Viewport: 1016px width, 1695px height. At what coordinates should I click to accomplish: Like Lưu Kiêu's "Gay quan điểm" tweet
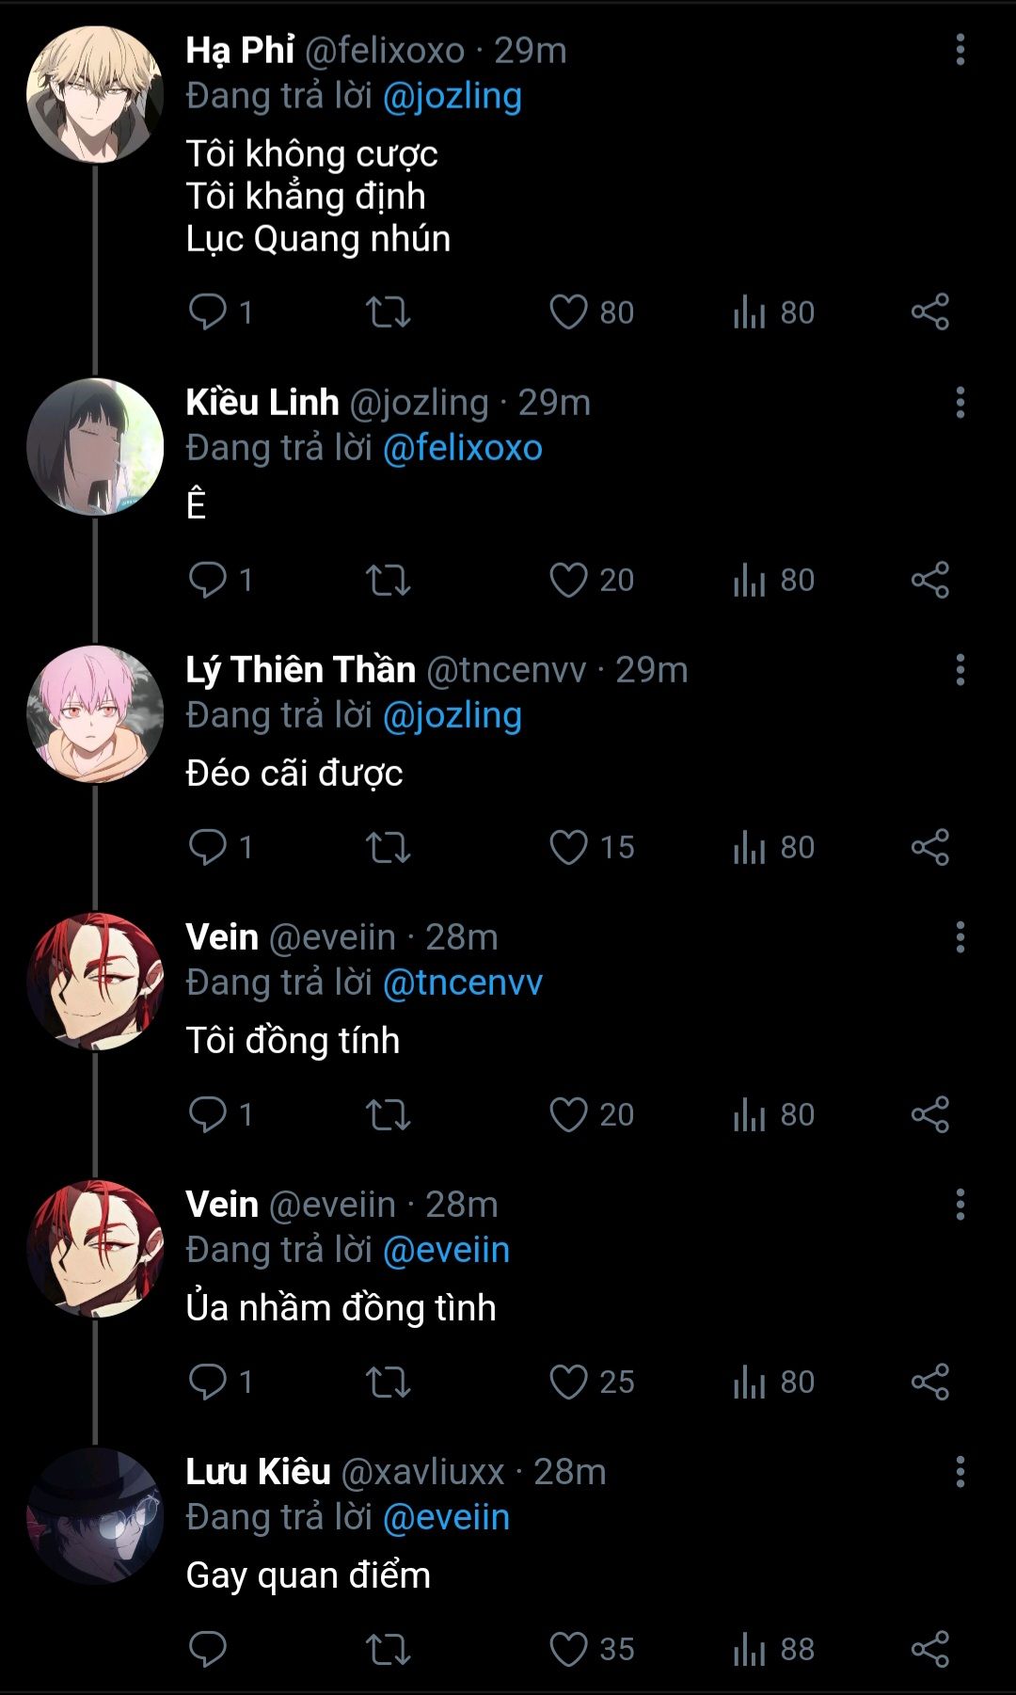coord(569,1649)
